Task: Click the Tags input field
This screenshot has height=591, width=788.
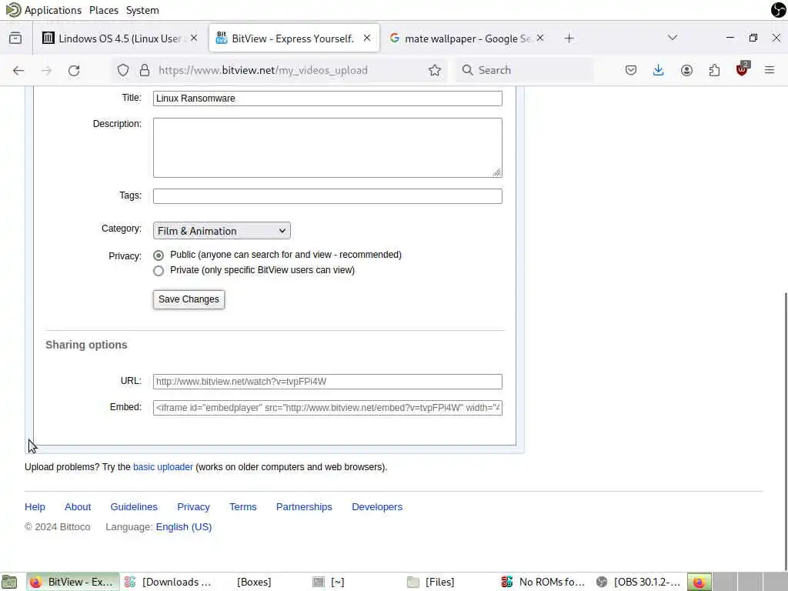Action: (x=327, y=196)
